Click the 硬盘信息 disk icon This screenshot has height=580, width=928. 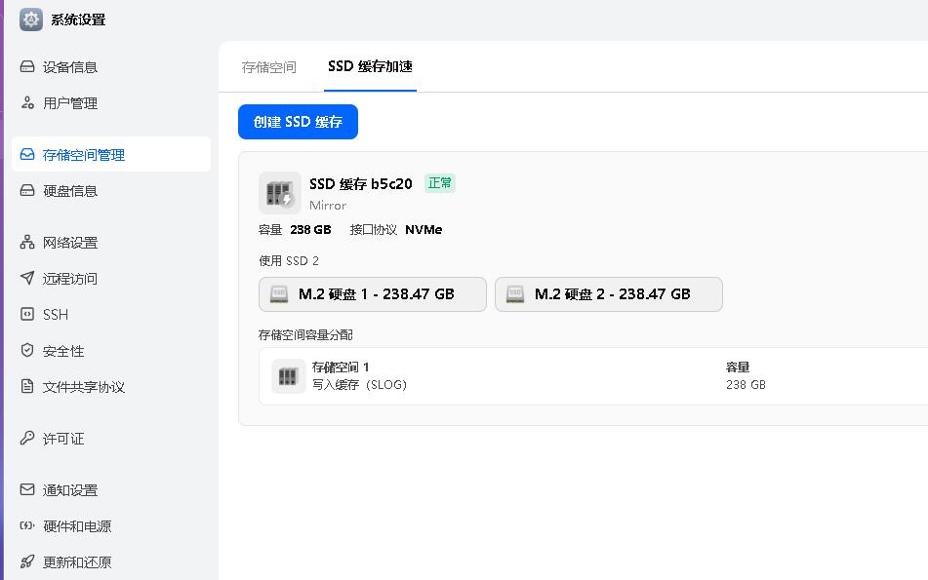[x=27, y=190]
